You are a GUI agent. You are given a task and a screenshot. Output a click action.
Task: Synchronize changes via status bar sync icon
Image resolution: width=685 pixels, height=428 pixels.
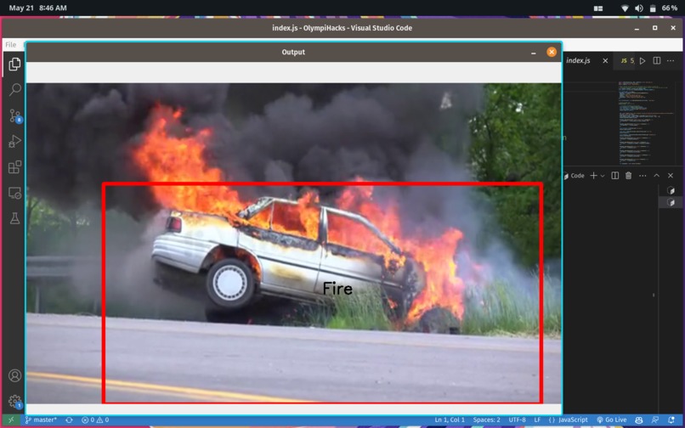pyautogui.click(x=69, y=420)
